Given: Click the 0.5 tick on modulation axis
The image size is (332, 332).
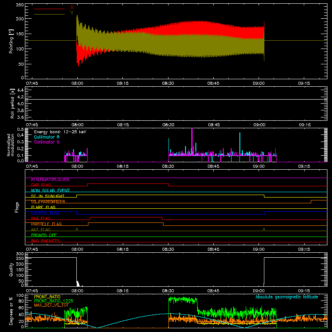Looking at the screenshot, I should coord(20,129).
